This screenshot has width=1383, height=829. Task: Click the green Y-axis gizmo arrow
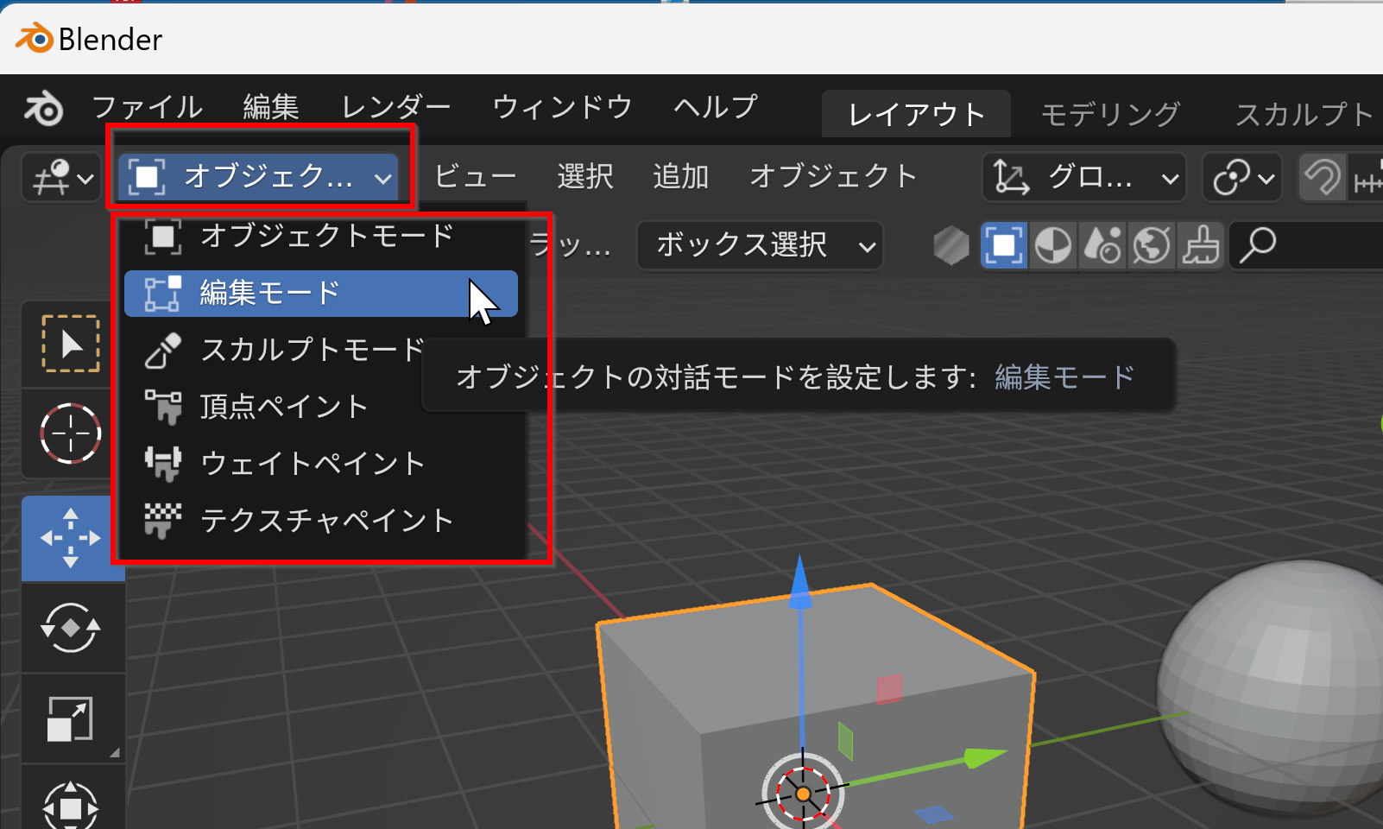click(985, 757)
